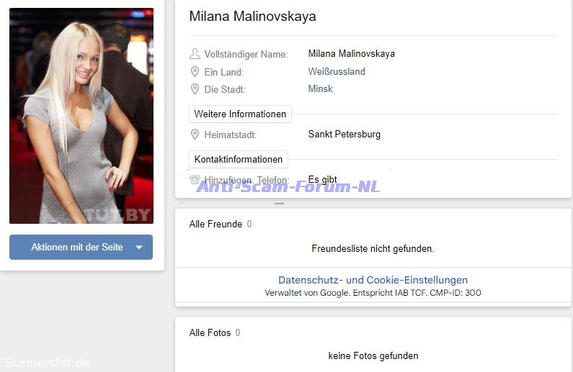Viewport: 573px width, 372px height.
Task: Click the Es gibt phone value
Action: click(322, 179)
